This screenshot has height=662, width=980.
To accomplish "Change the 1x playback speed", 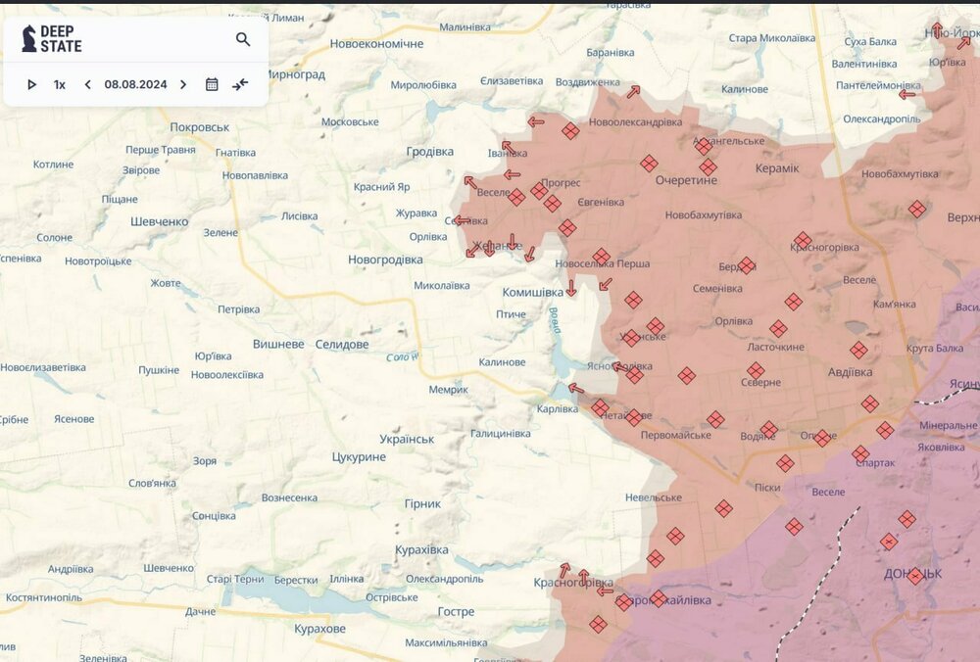I will tap(60, 84).
